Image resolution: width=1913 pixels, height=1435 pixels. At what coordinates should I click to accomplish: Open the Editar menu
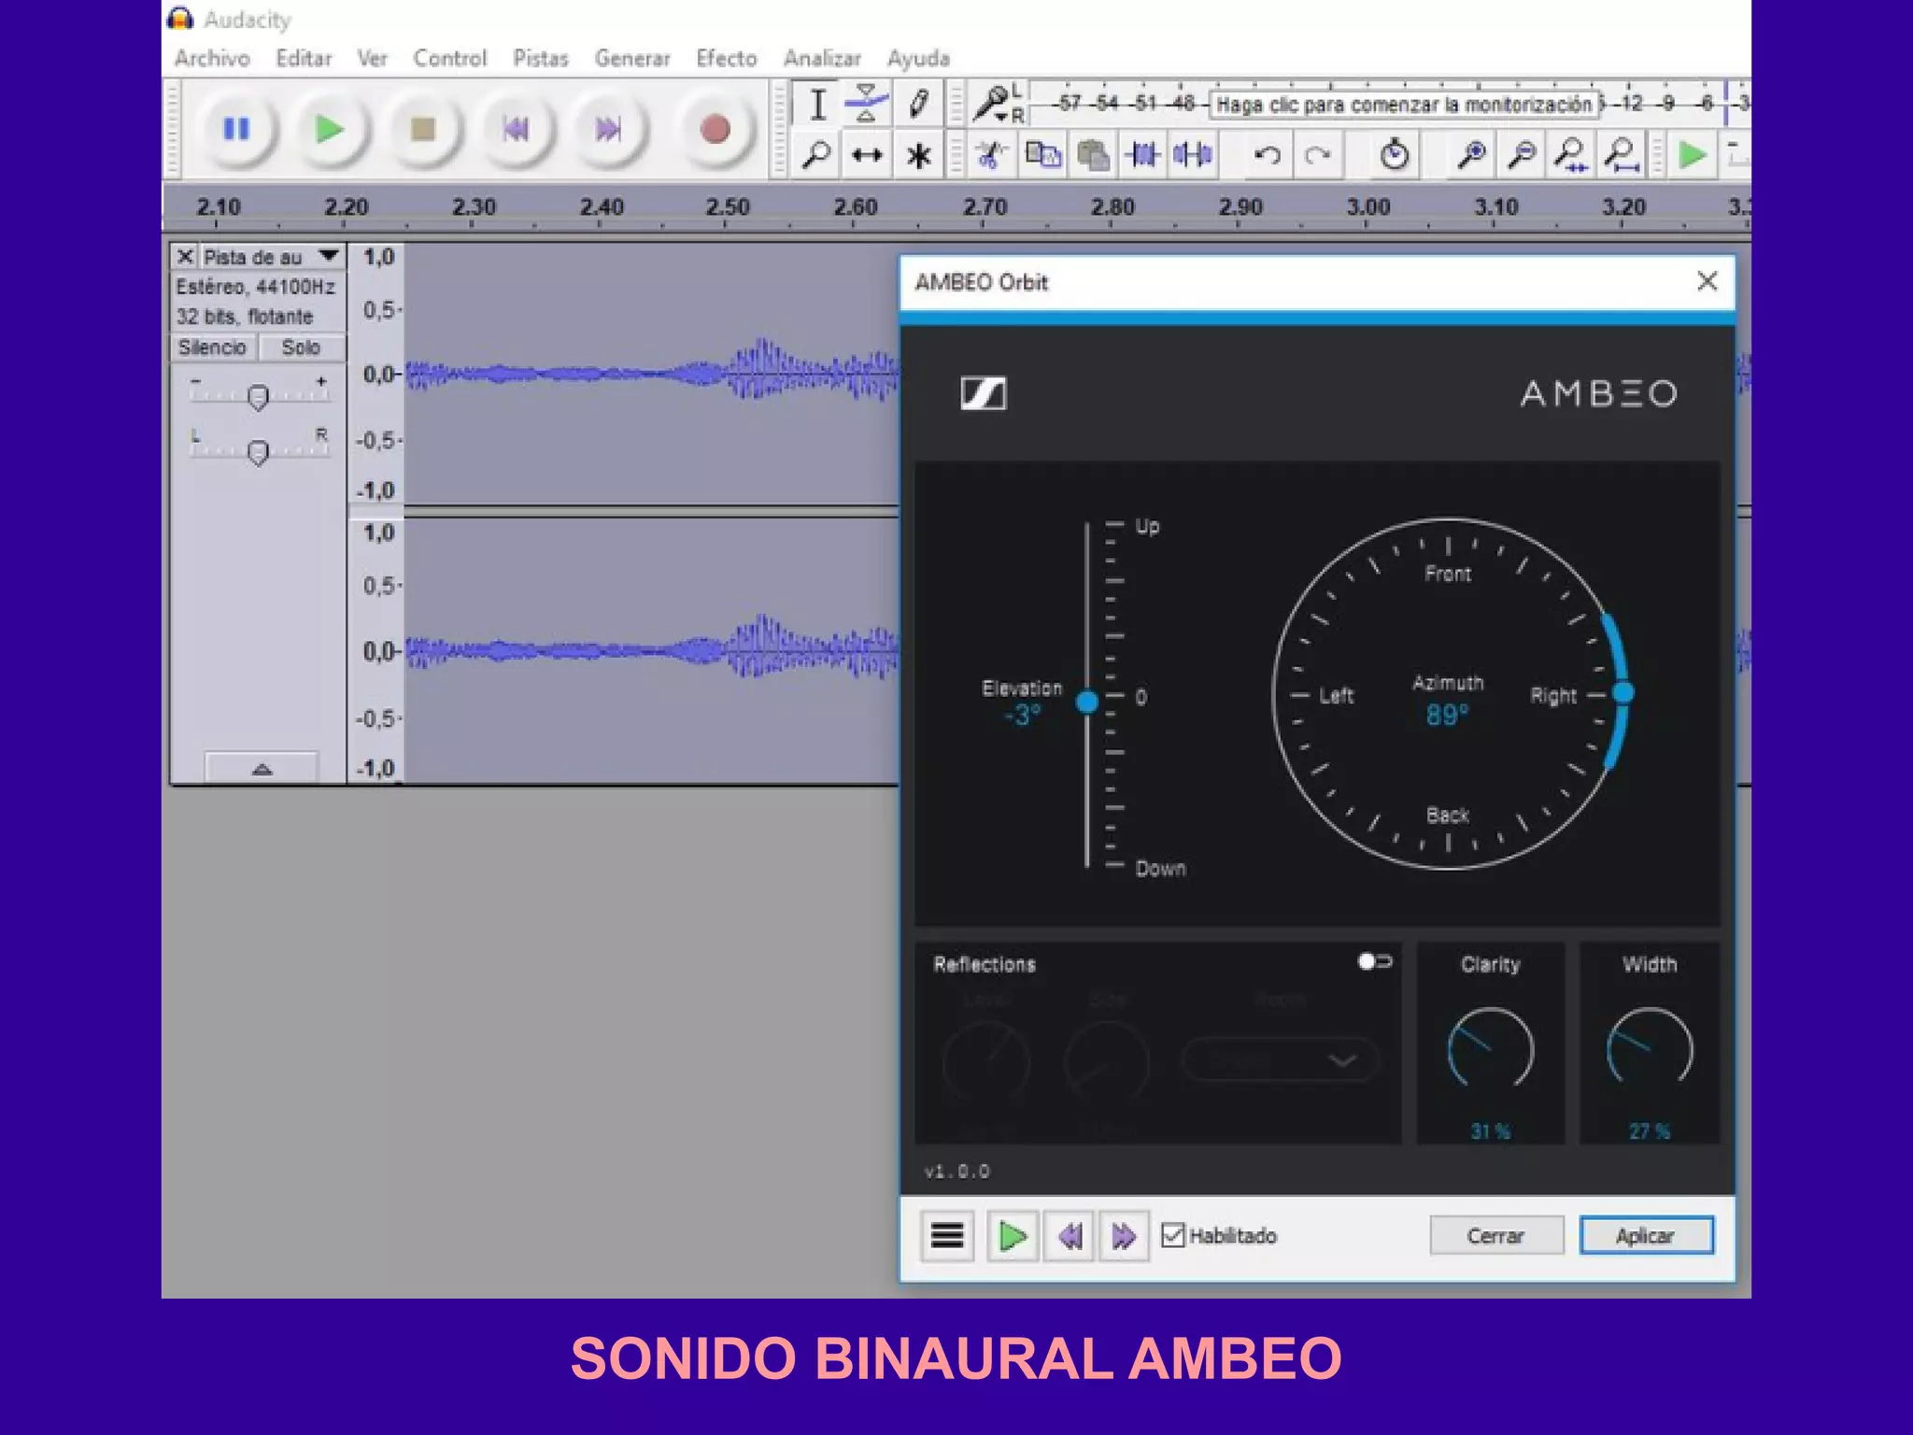point(304,58)
